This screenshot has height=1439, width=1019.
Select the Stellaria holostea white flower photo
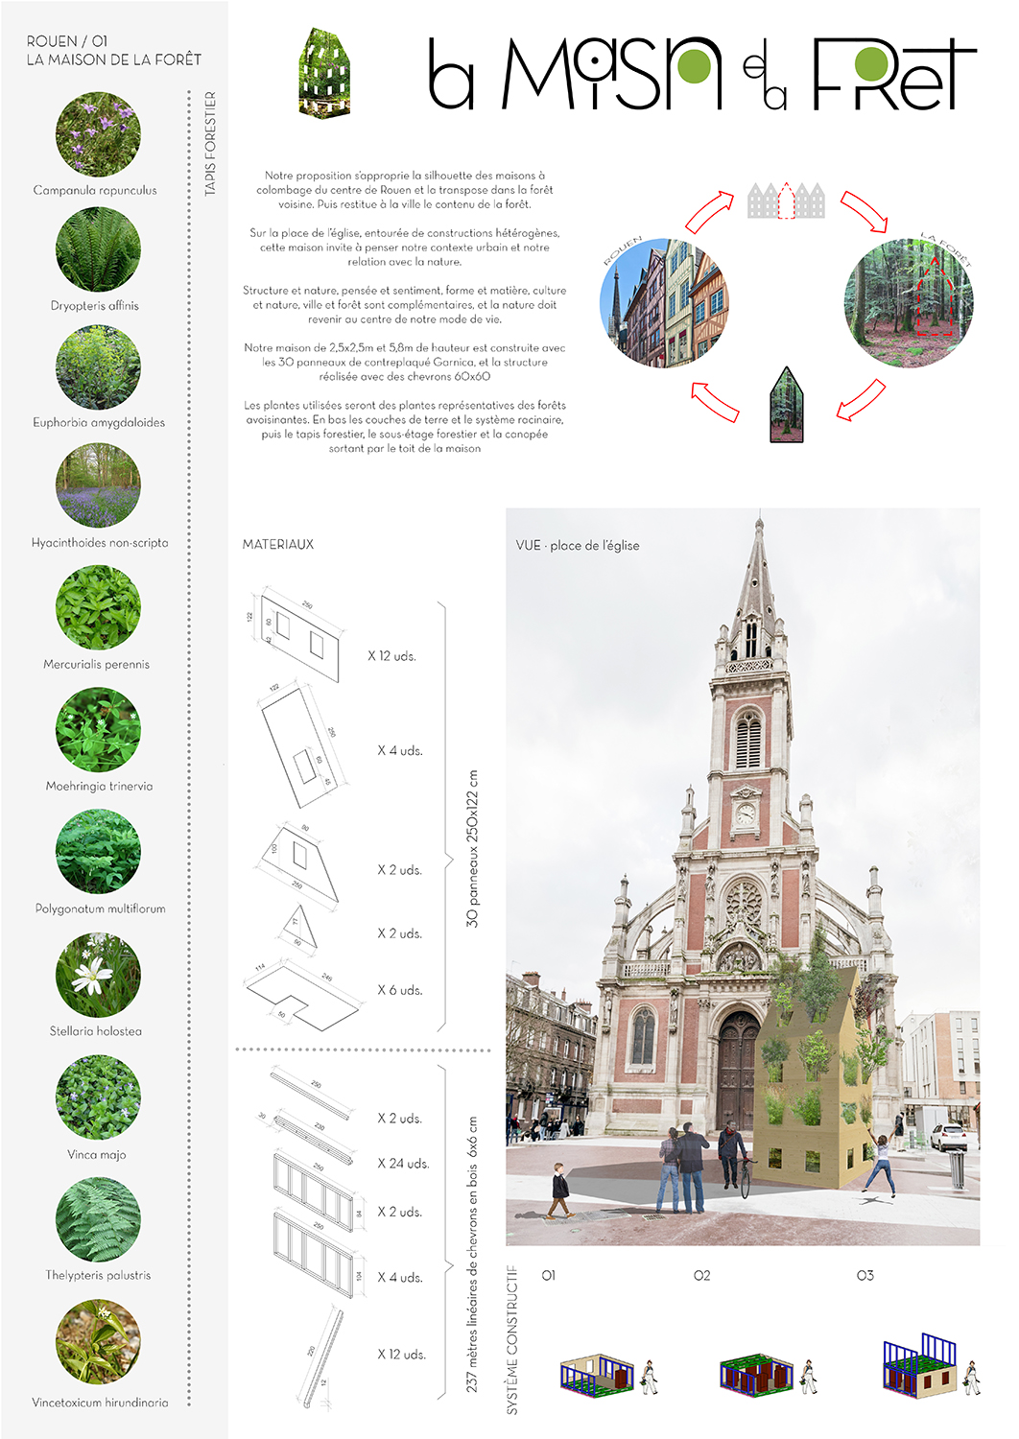tap(98, 975)
